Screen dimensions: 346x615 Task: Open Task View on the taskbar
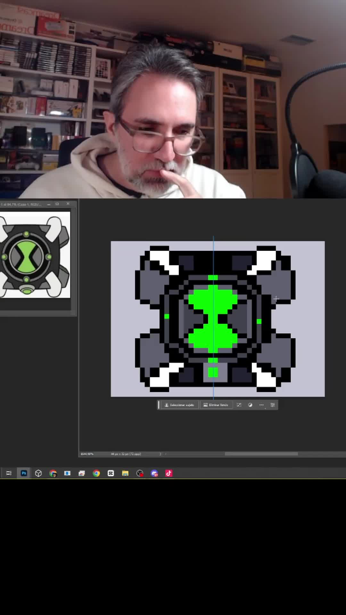click(x=9, y=473)
